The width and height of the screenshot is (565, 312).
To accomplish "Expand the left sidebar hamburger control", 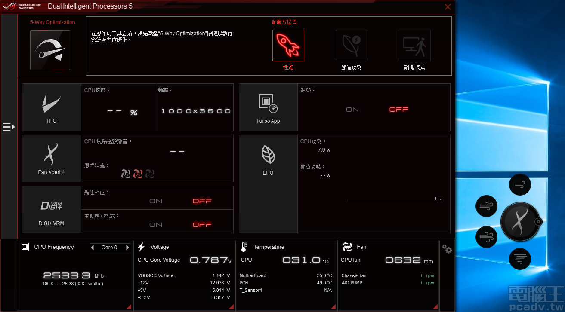I will pos(8,127).
